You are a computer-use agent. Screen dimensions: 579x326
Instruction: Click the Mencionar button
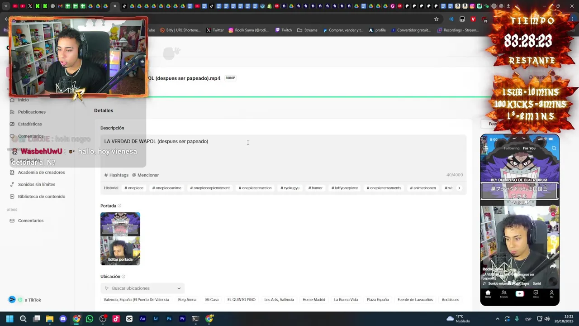click(x=145, y=175)
